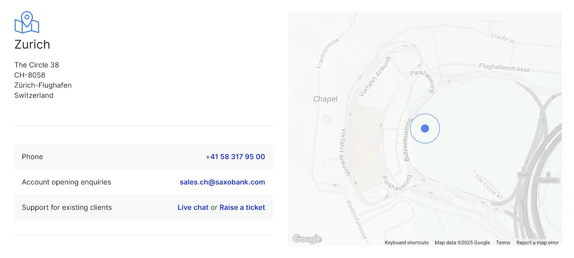The width and height of the screenshot is (574, 258).
Task: Click the Flughafen station marker on map
Action: coord(548,178)
